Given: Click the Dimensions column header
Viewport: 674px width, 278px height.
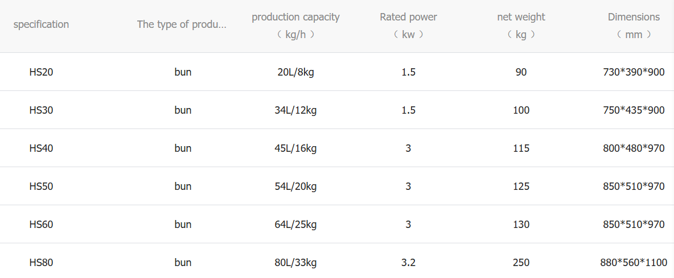Looking at the screenshot, I should click(634, 25).
